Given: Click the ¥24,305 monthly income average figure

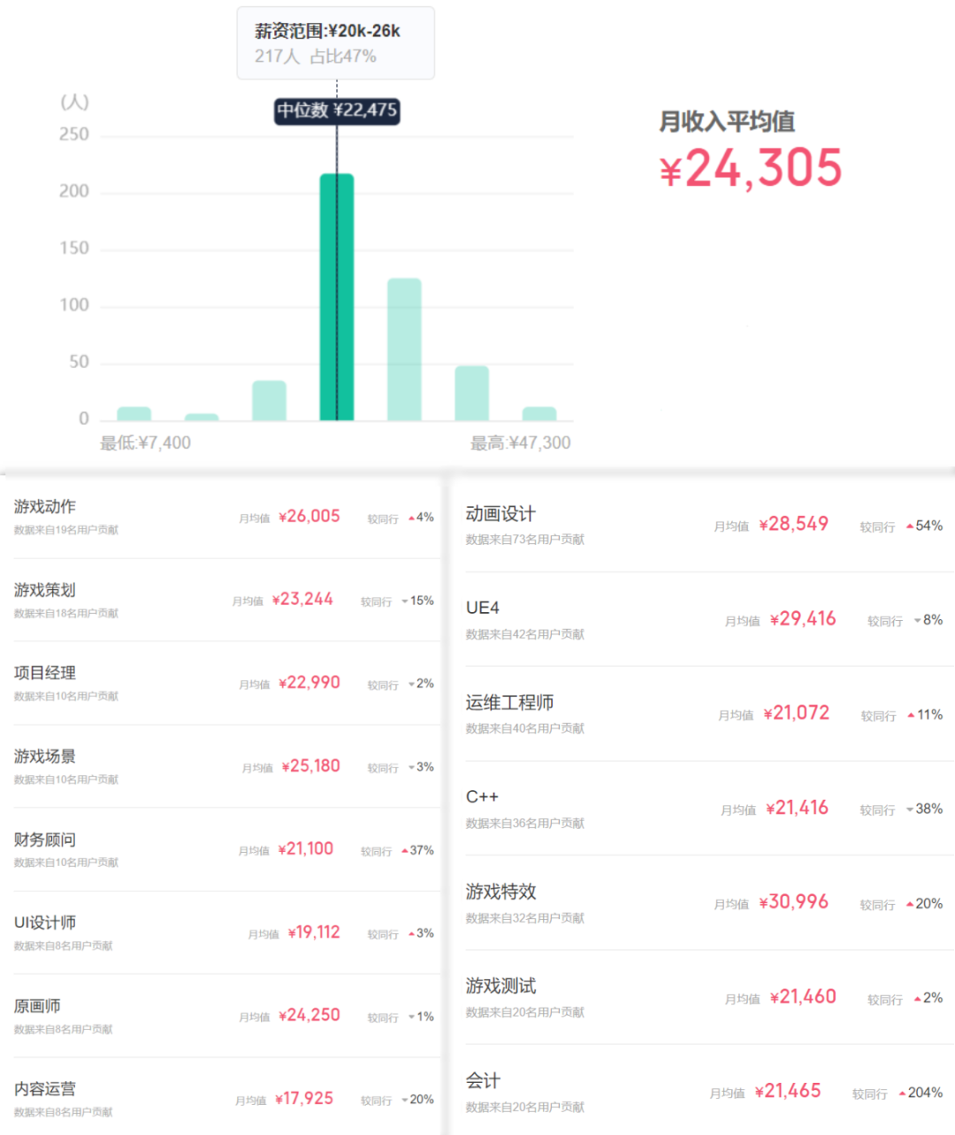Looking at the screenshot, I should point(751,168).
